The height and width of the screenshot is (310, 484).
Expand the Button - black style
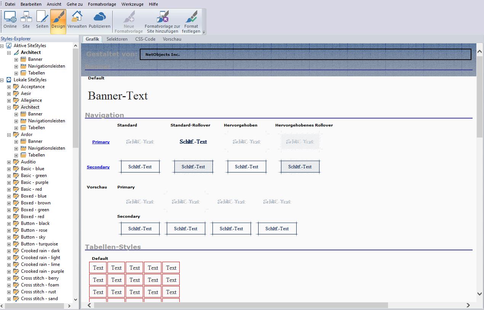(9, 224)
